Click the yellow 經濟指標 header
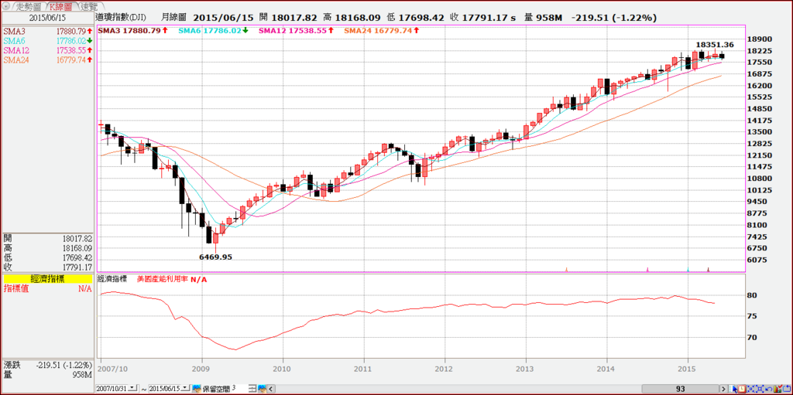Screen dimensions: 793x395 click(x=48, y=279)
